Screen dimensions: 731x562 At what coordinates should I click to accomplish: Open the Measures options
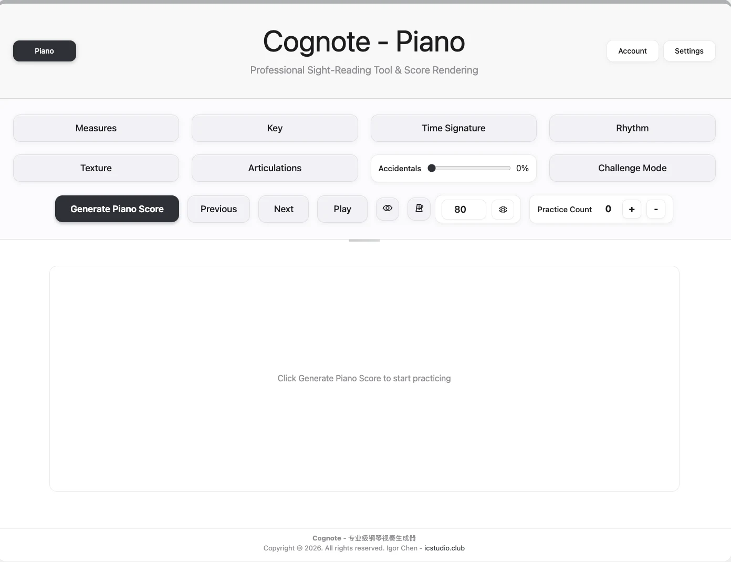(x=96, y=128)
